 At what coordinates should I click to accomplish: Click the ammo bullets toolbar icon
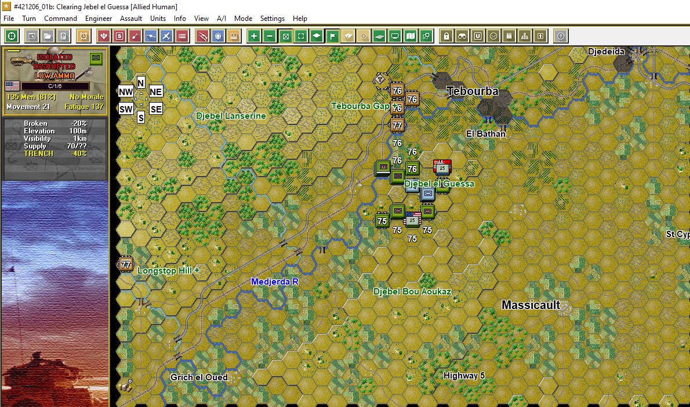click(x=509, y=36)
